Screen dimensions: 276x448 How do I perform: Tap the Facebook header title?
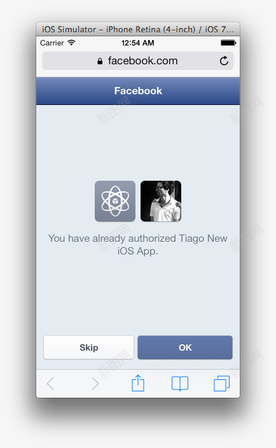(x=138, y=91)
